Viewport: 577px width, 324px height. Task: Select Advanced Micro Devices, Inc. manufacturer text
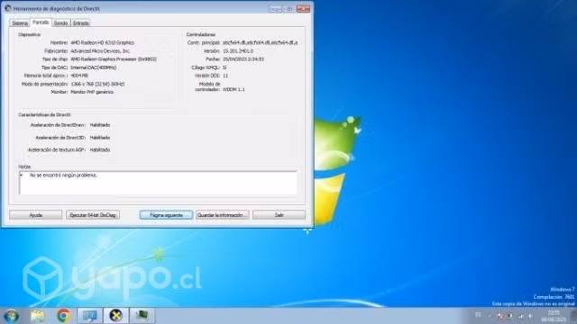100,51
